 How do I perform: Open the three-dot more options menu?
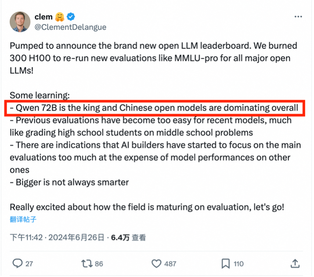coord(298,17)
